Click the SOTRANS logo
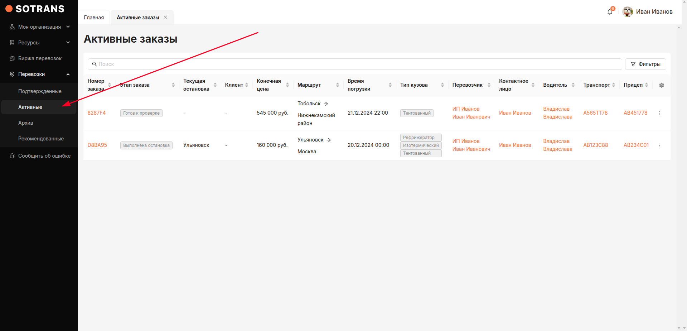The height and width of the screenshot is (331, 687). coord(35,9)
